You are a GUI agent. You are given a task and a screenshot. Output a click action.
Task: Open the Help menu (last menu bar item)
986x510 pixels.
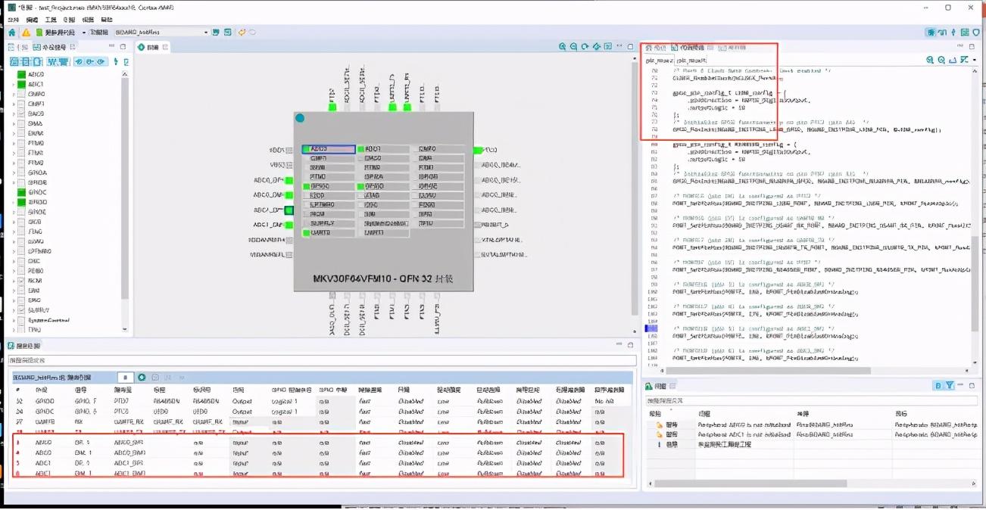[x=107, y=20]
